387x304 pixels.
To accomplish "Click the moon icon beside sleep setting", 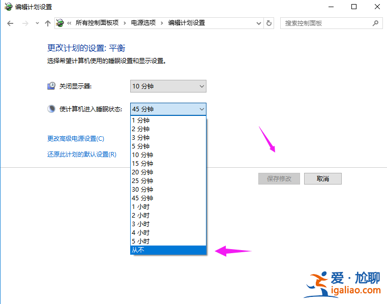I will tap(51, 109).
